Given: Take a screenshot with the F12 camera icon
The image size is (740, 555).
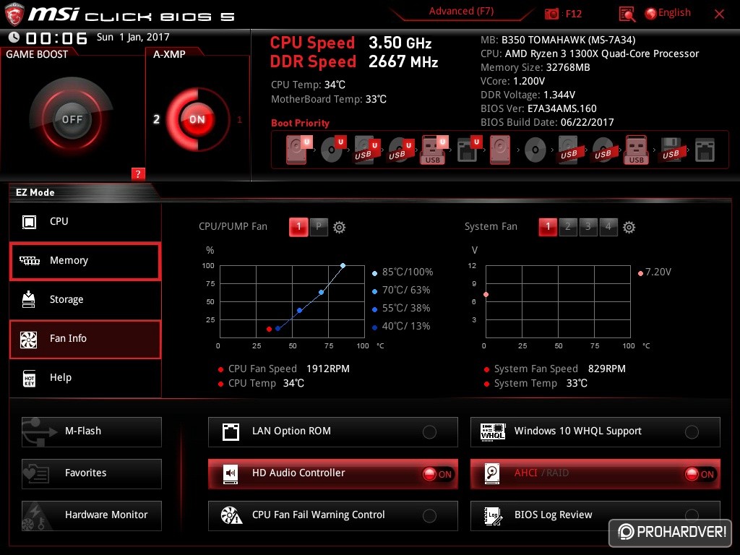Looking at the screenshot, I should coord(551,14).
